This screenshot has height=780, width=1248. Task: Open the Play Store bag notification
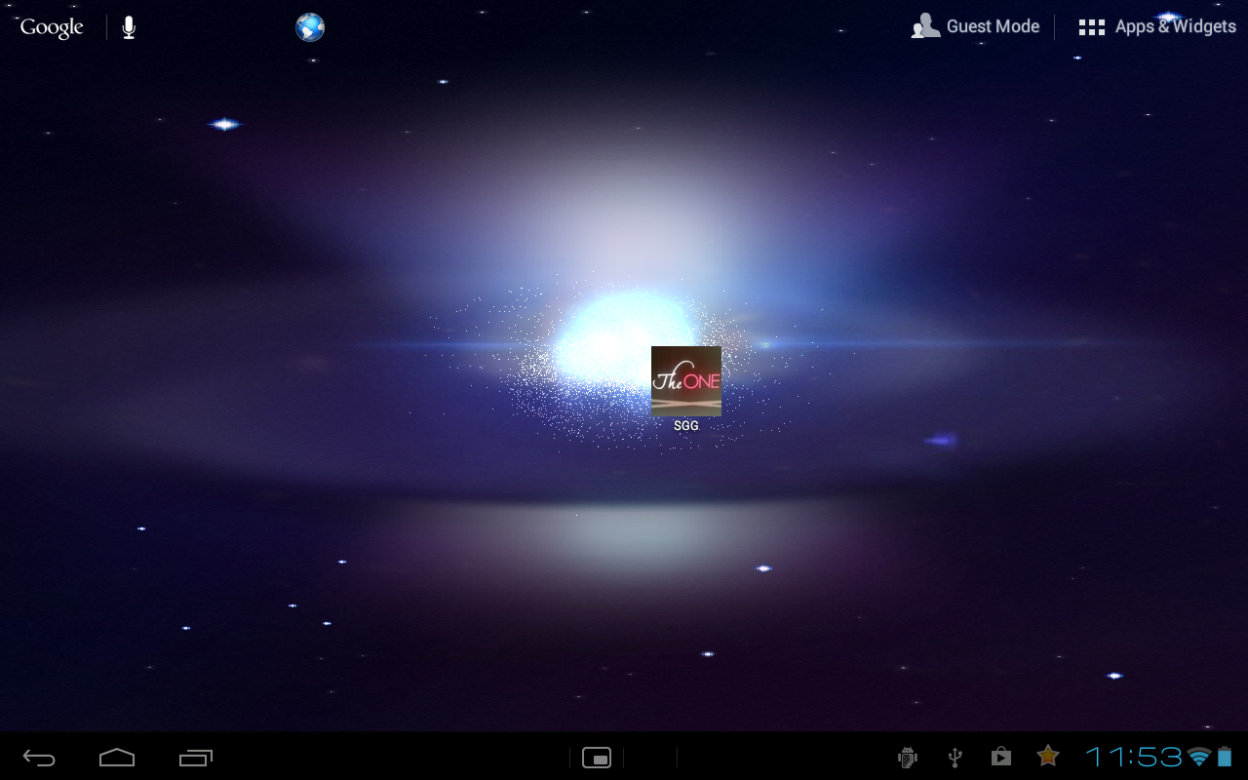[x=1001, y=757]
